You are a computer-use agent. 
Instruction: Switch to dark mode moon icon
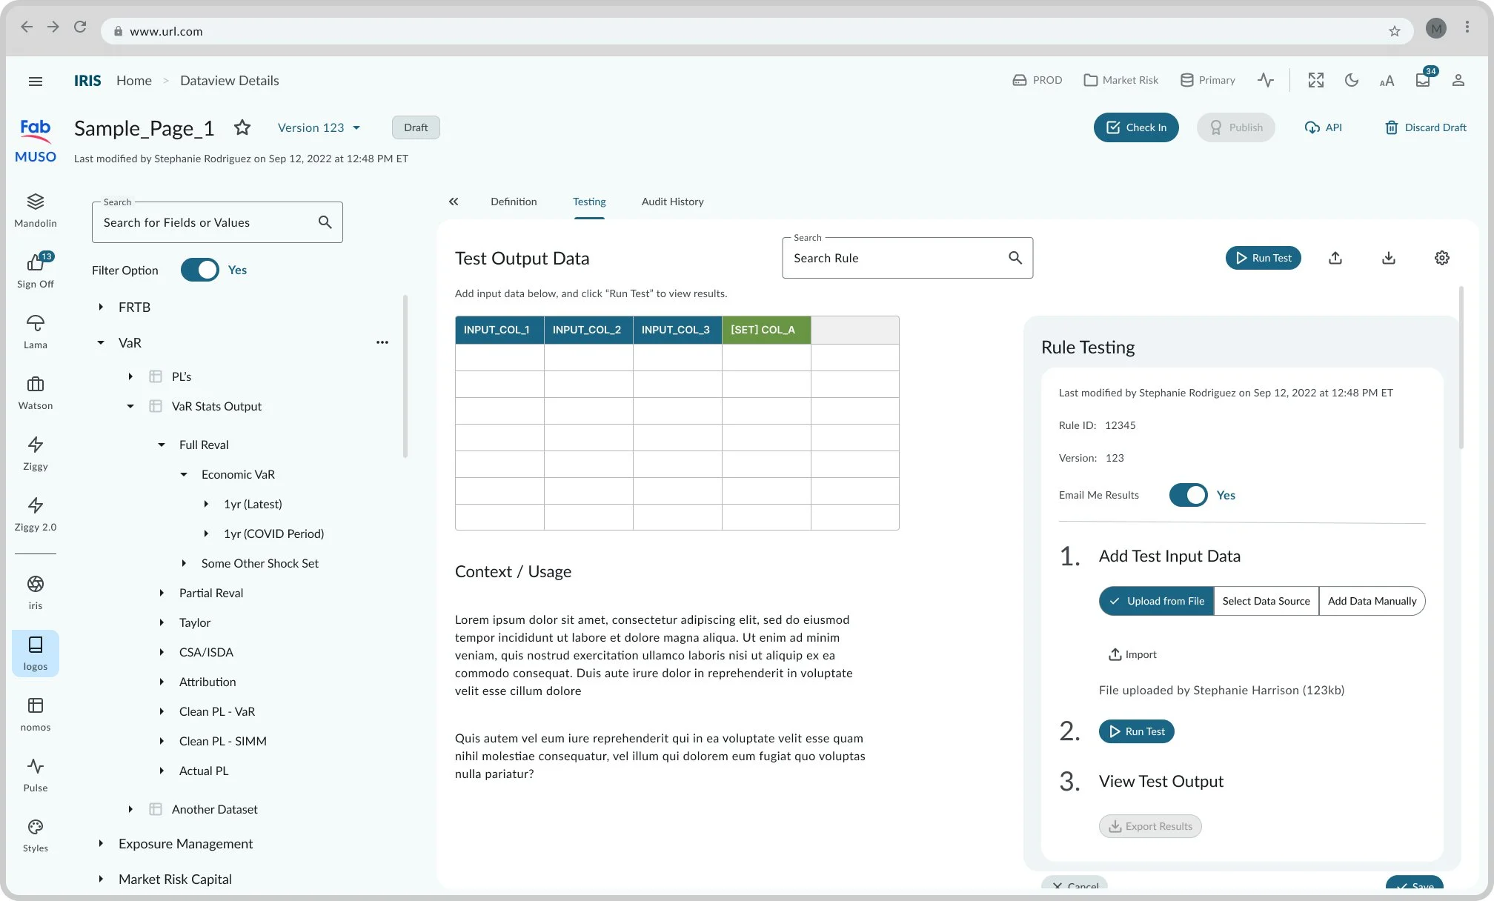(x=1351, y=80)
